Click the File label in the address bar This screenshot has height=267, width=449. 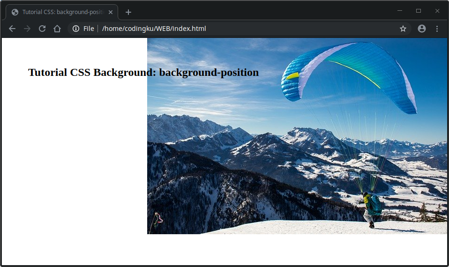pos(89,29)
